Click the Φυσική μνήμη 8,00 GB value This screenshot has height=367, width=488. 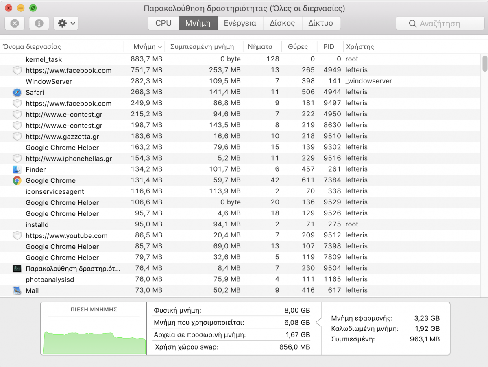tap(297, 311)
